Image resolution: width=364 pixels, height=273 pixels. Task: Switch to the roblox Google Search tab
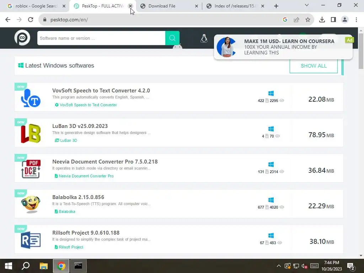[36, 6]
